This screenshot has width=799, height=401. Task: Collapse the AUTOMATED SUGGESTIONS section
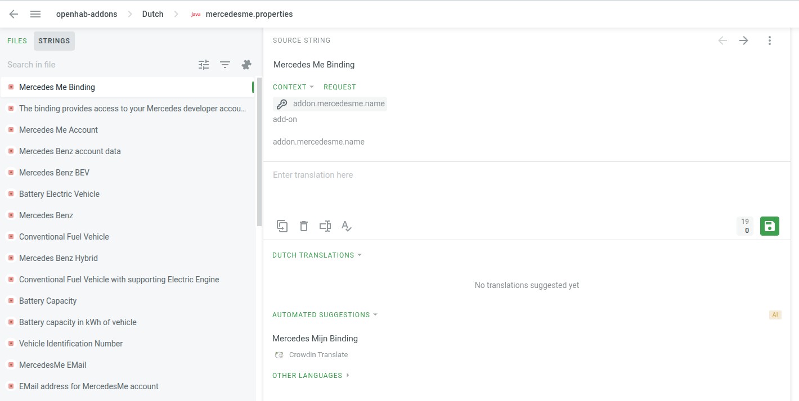(x=325, y=315)
